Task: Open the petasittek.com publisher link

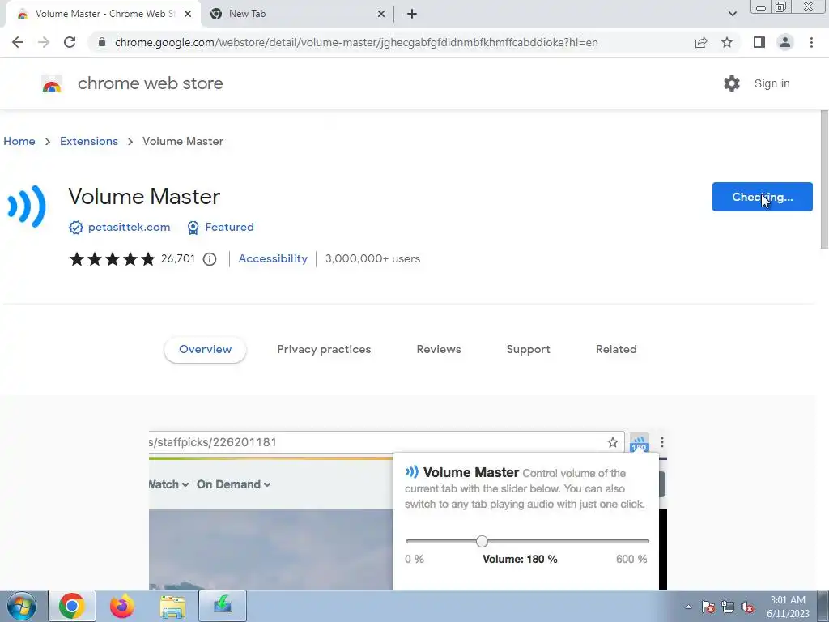Action: [x=129, y=228]
